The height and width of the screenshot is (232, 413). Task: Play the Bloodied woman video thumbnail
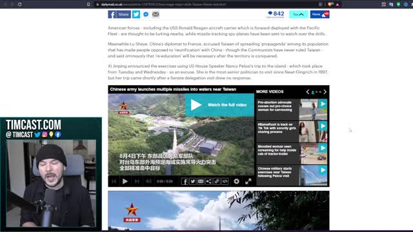tap(313, 154)
